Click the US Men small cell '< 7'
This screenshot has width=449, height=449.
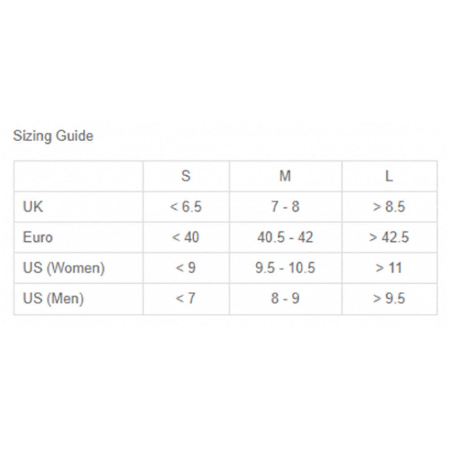[x=186, y=299]
